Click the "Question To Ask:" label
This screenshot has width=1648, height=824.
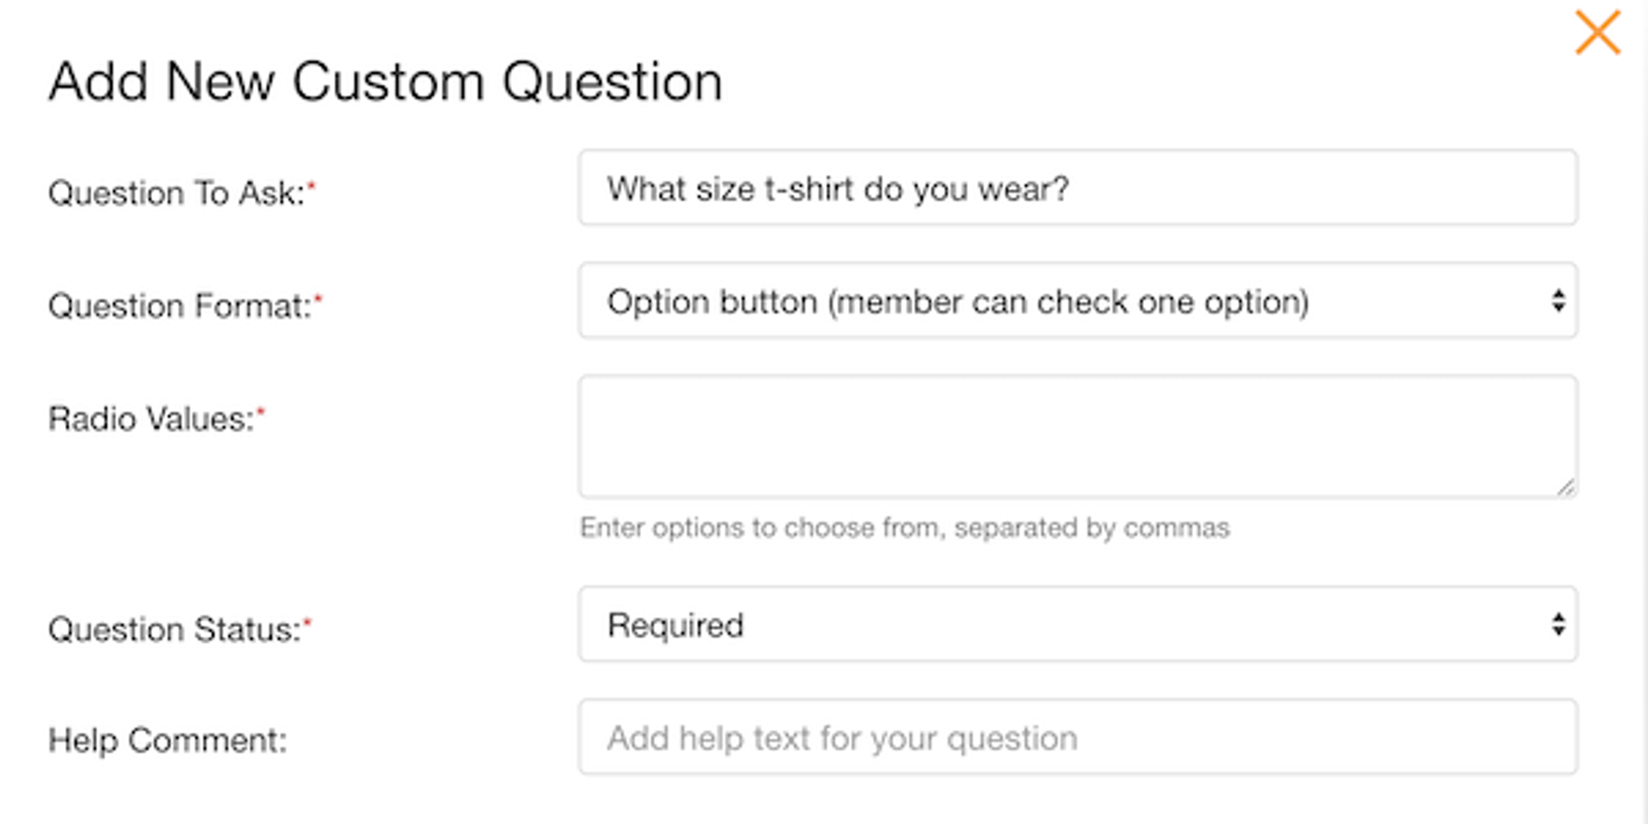coord(176,193)
